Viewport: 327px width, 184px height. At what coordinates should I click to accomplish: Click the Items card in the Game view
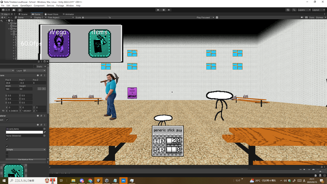click(100, 43)
